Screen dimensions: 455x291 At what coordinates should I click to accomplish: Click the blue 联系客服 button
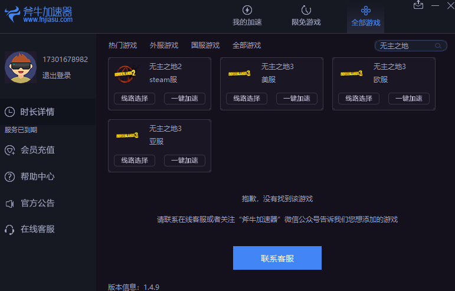(x=277, y=258)
